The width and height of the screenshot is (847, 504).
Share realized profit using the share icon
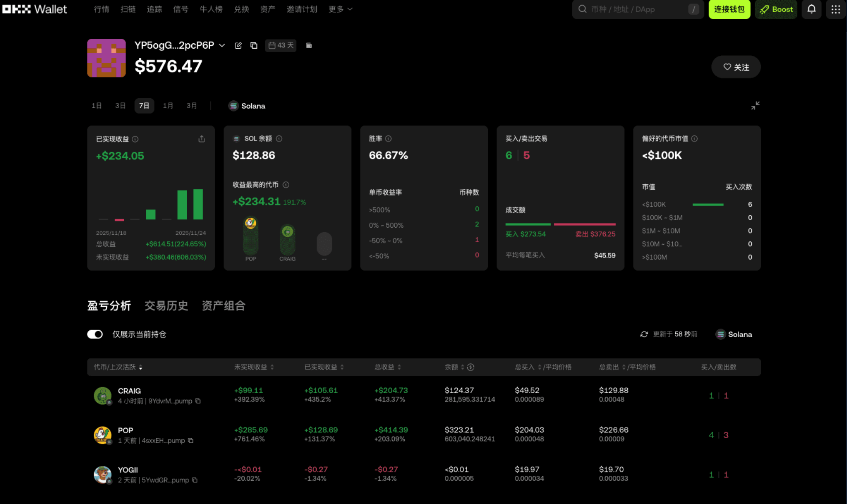tap(201, 139)
